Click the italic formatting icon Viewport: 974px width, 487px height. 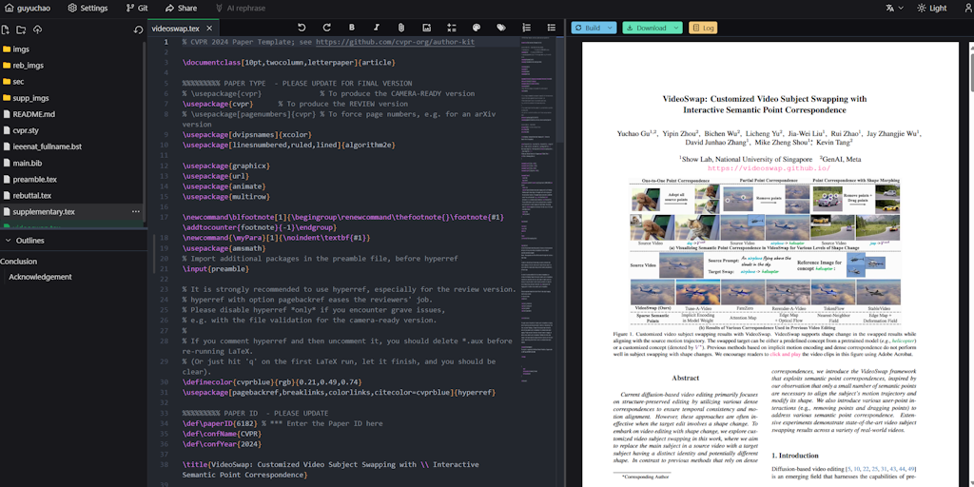[377, 29]
